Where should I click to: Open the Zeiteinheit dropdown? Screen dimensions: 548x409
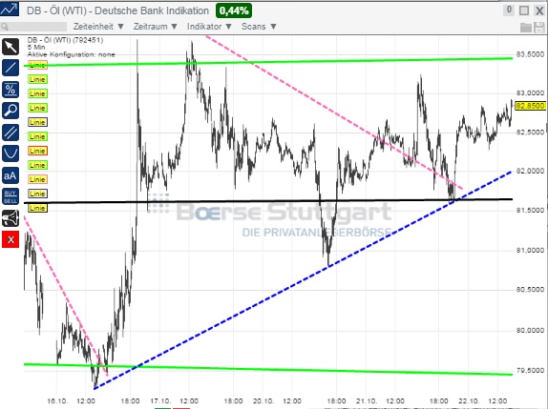[x=98, y=27]
